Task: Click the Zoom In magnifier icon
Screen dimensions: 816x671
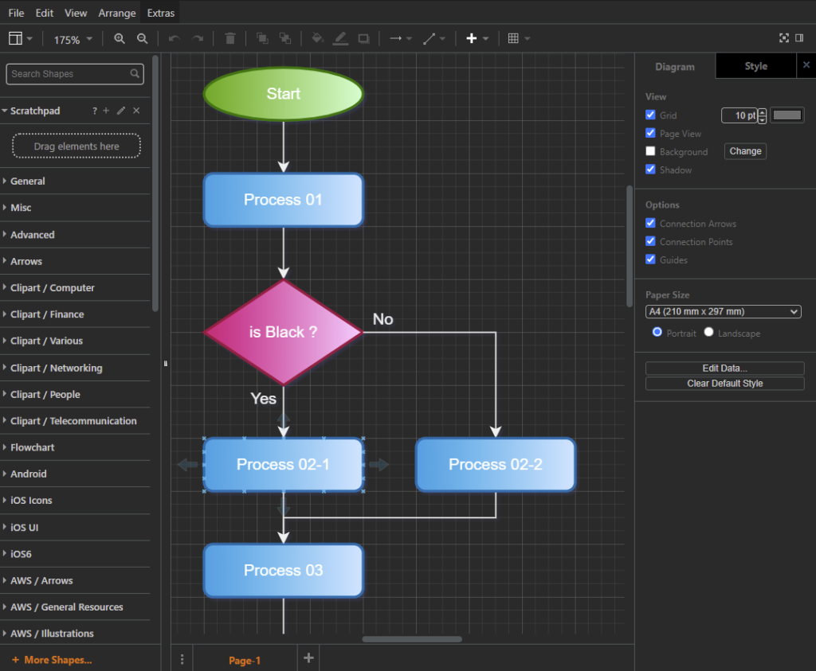Action: coord(120,38)
